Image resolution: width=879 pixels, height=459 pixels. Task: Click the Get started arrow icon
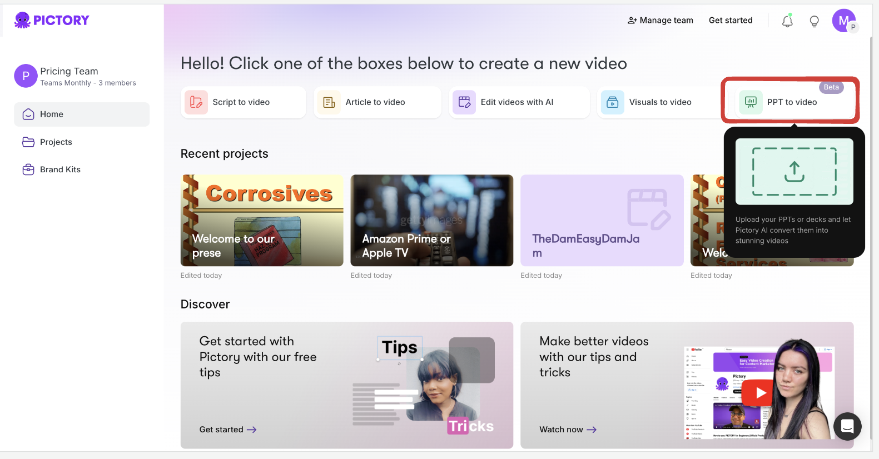(252, 430)
